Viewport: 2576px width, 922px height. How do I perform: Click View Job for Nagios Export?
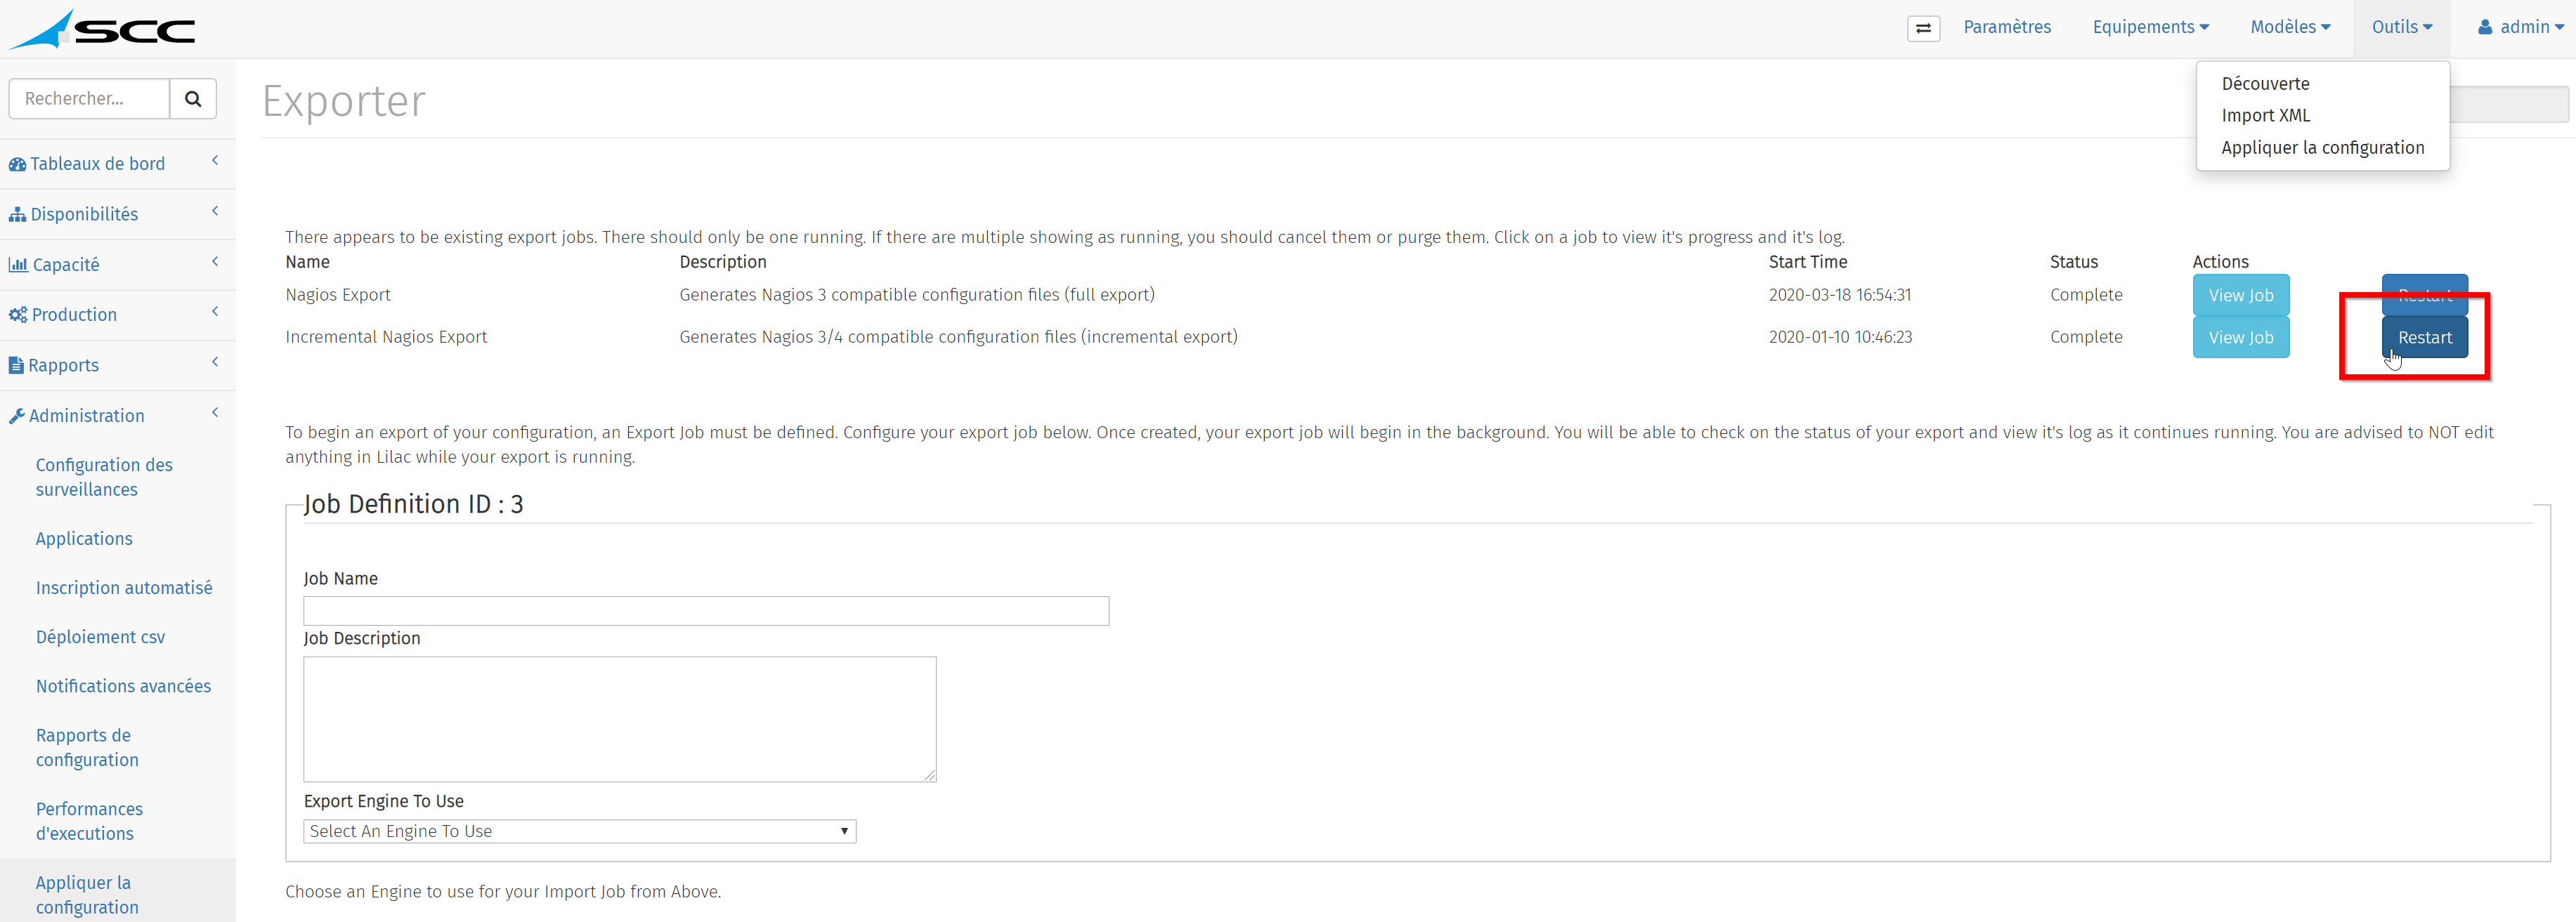(2240, 296)
